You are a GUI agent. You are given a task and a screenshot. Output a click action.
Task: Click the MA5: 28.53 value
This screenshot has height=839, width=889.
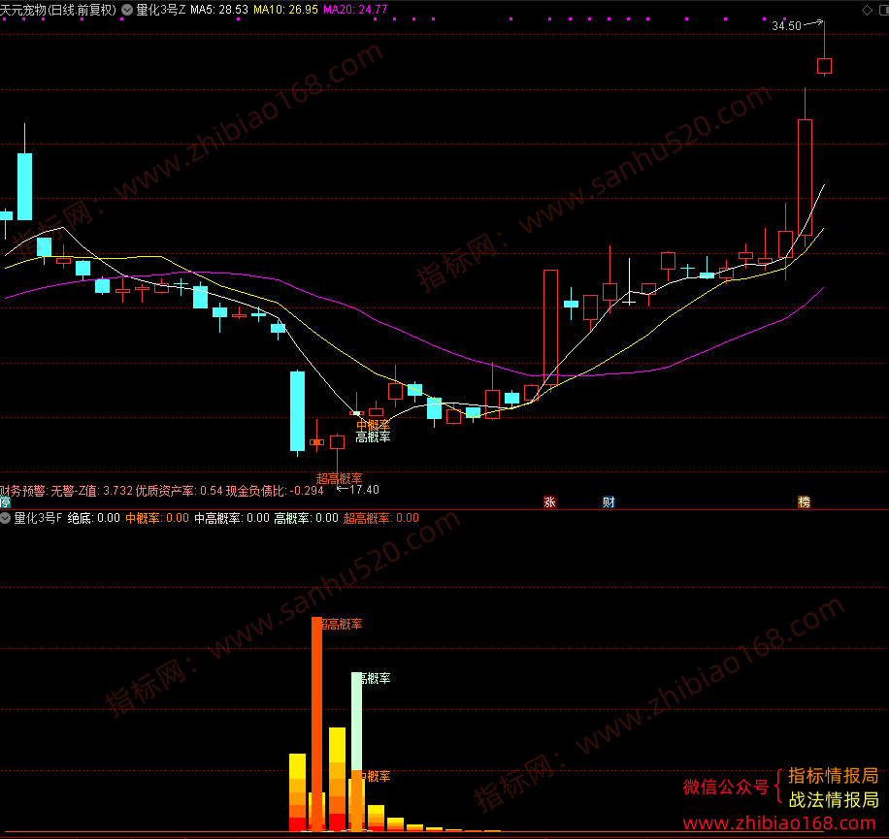click(x=218, y=10)
